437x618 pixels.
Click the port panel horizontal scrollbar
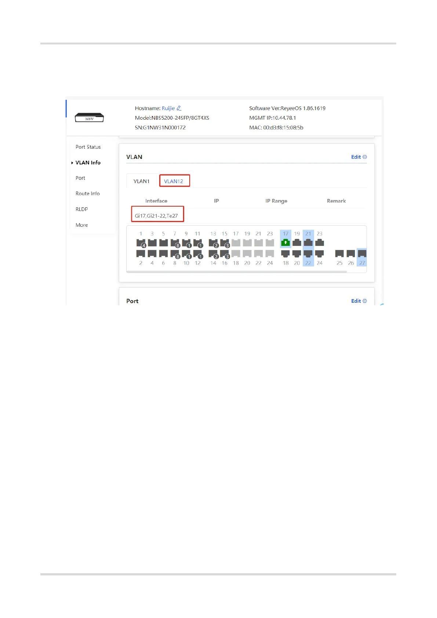[x=237, y=272]
